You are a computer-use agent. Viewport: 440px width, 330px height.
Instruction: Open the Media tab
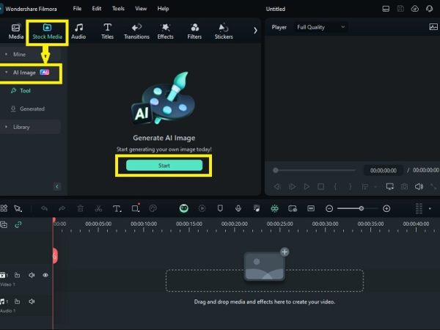pos(15,32)
